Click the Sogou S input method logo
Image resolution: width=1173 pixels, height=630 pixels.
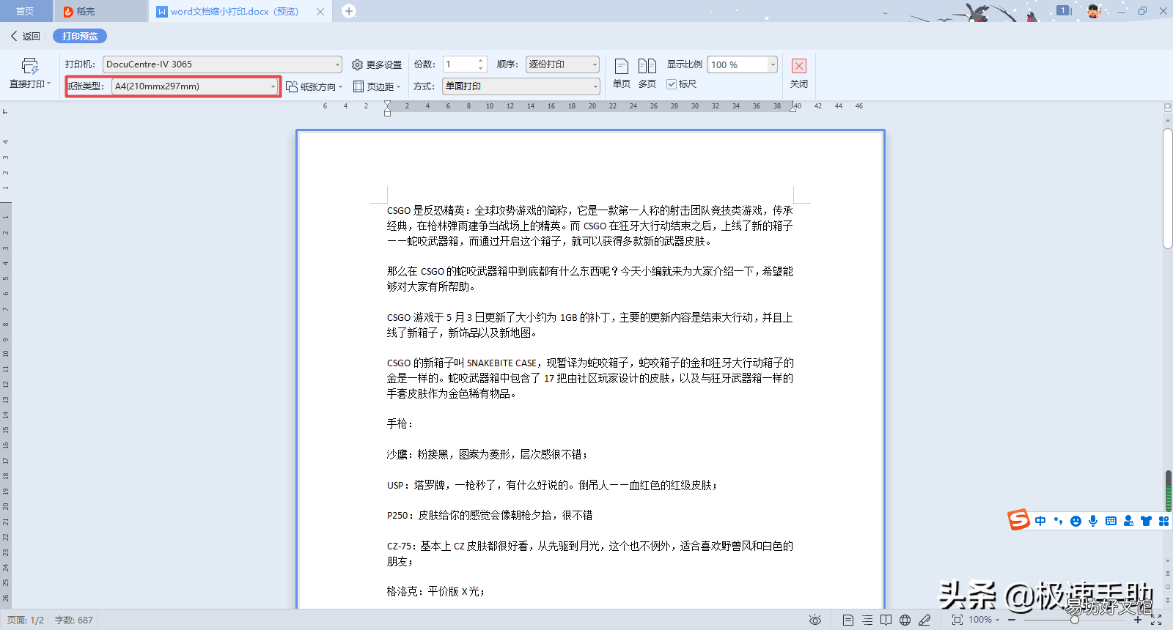click(1018, 519)
